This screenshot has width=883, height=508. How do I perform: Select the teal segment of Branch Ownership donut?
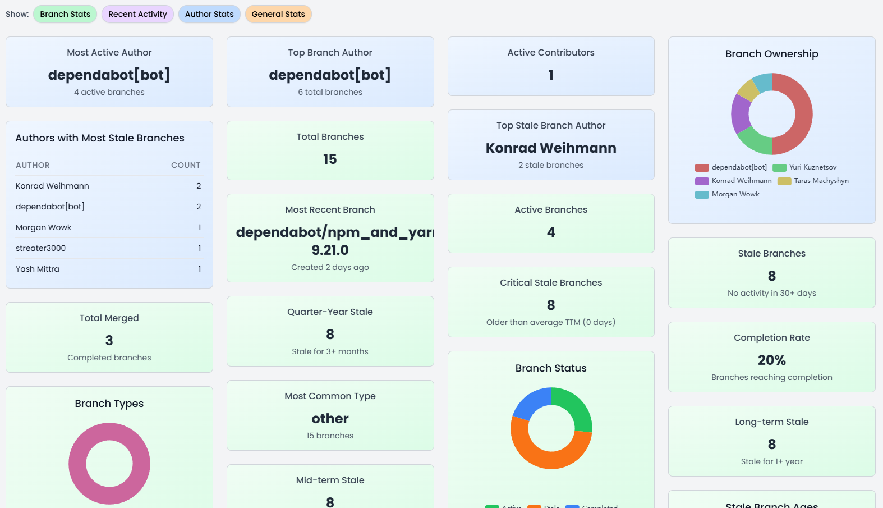763,82
